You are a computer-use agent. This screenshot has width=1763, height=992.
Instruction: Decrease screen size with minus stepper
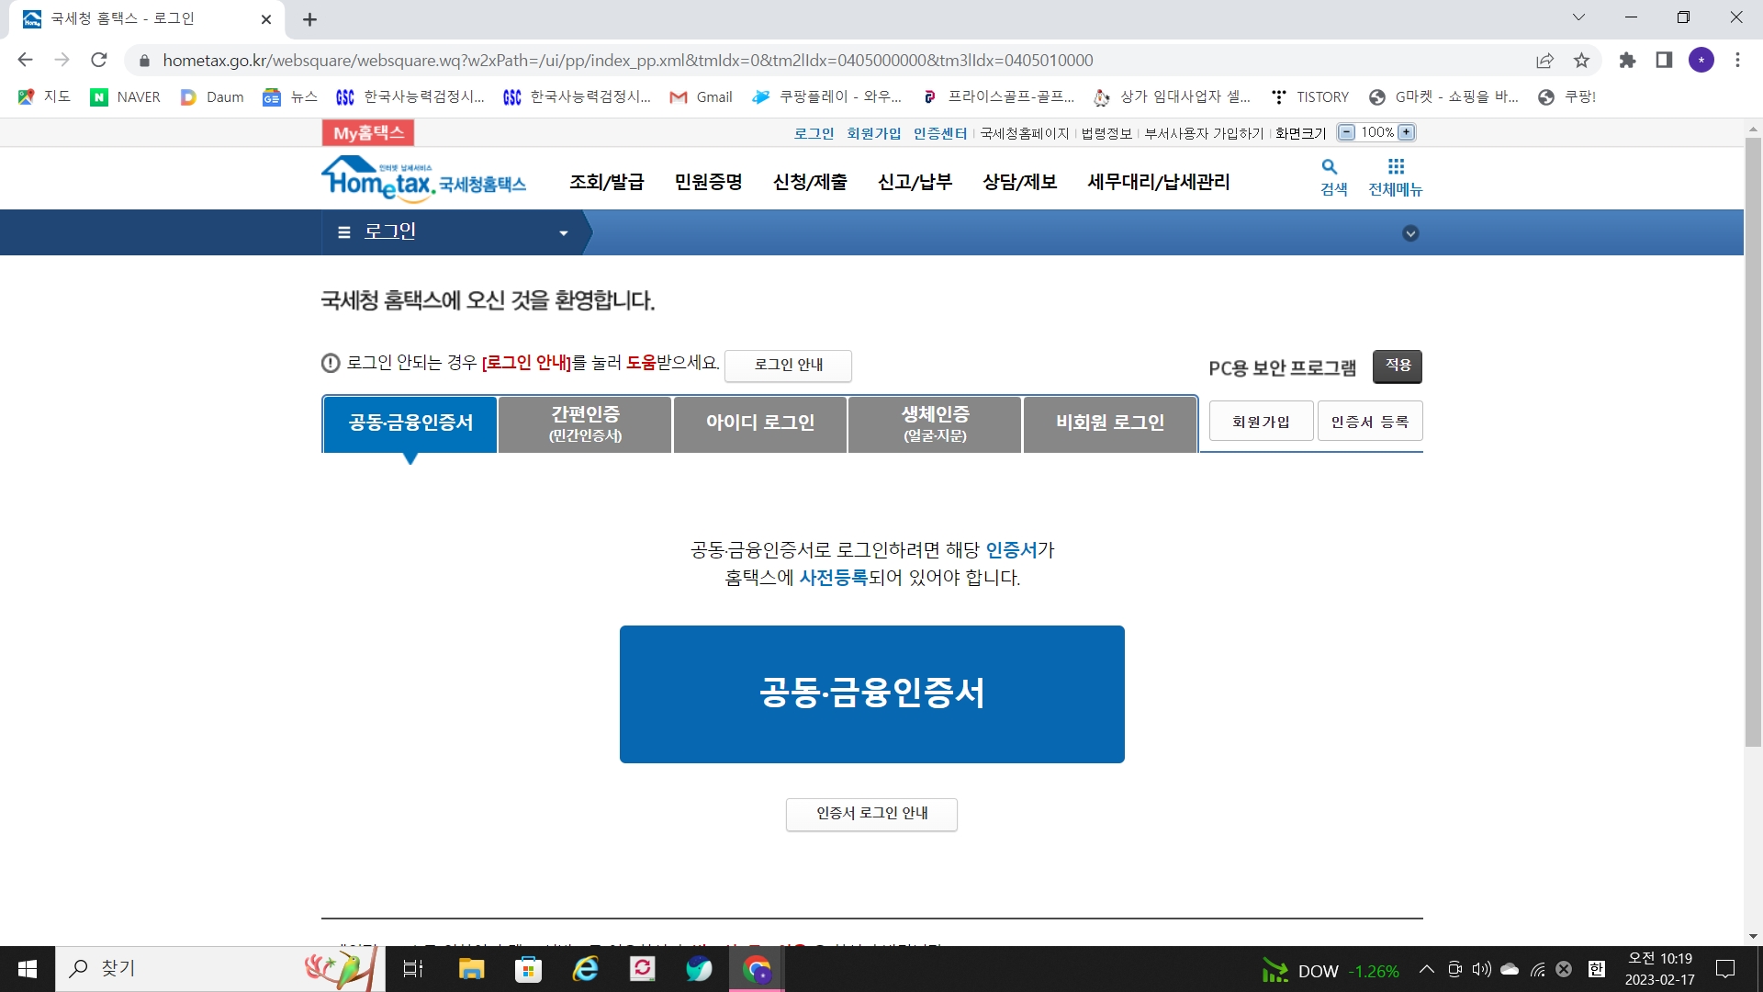[x=1346, y=132]
